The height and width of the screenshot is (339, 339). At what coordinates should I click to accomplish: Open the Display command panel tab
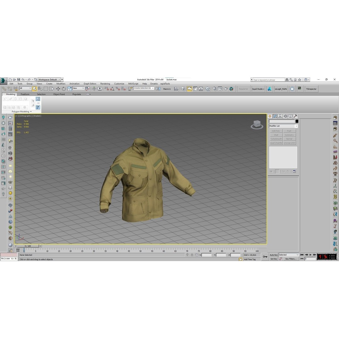[x=290, y=116]
